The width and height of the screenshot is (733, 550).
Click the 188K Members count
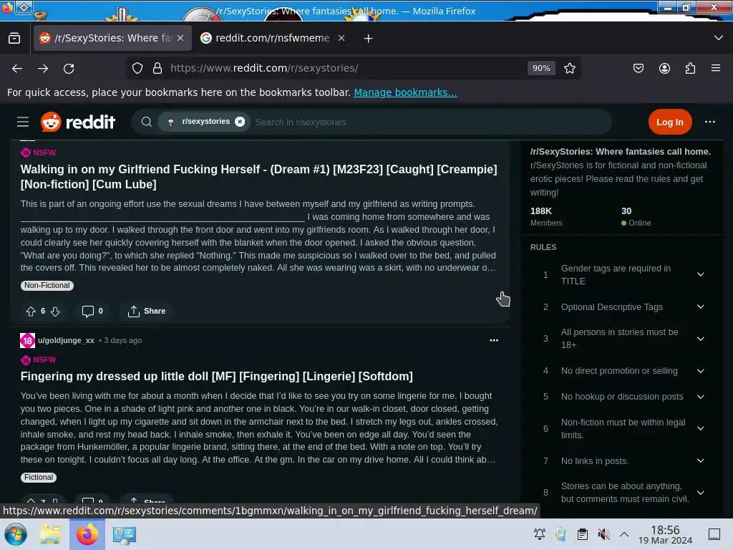pos(546,216)
